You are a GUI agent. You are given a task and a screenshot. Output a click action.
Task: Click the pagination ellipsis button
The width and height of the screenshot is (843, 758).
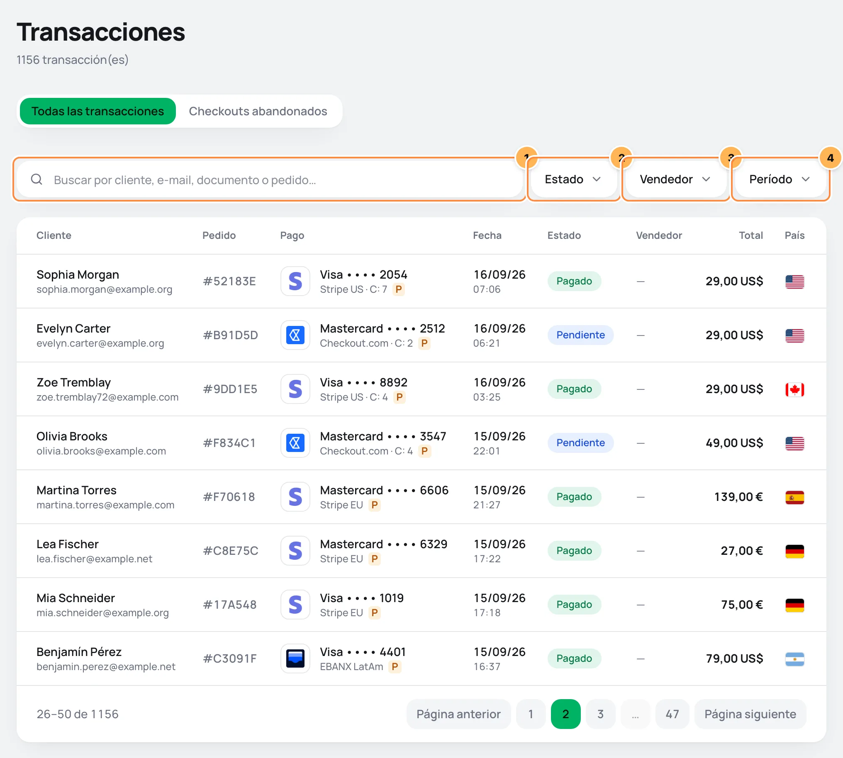tap(635, 714)
